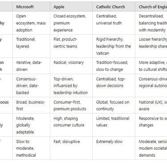167x163 pixels.
Task: Click the 'Rigid hierarchy, leadership from the Vatican' cell
Action: point(114,46)
